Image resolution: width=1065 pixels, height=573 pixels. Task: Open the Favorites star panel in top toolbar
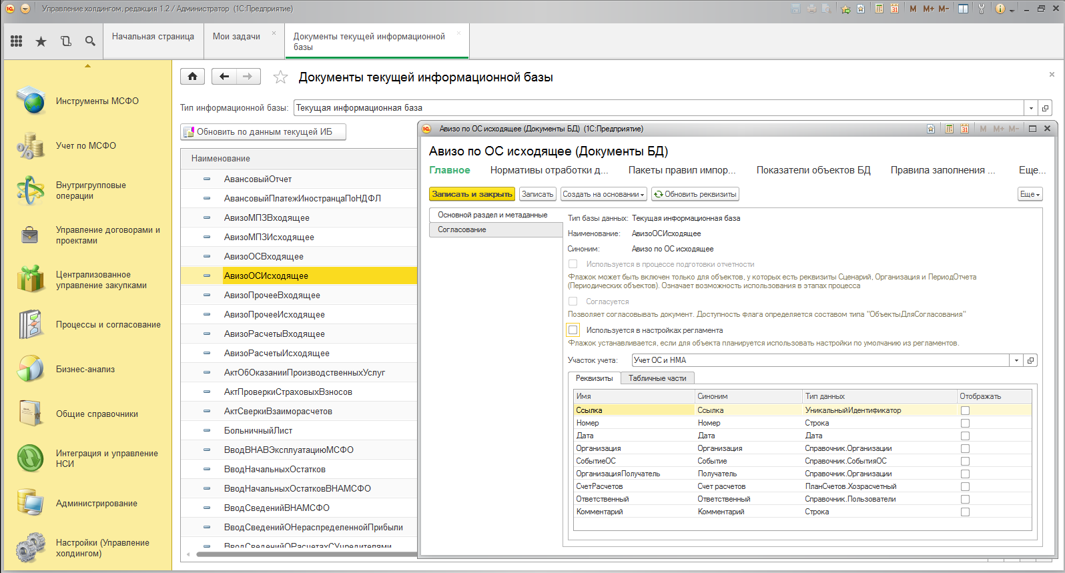pyautogui.click(x=41, y=41)
